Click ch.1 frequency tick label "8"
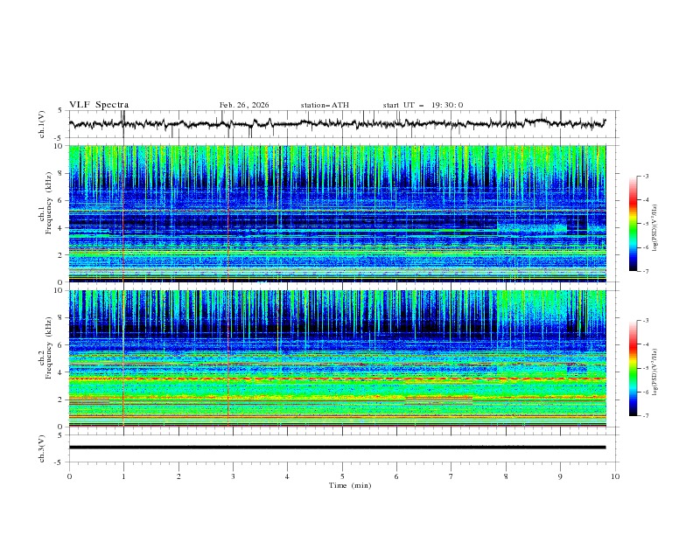Viewport: 693px width, 535px height. coord(61,173)
